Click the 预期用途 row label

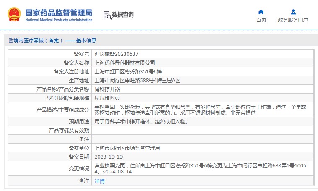pyautogui.click(x=79, y=122)
